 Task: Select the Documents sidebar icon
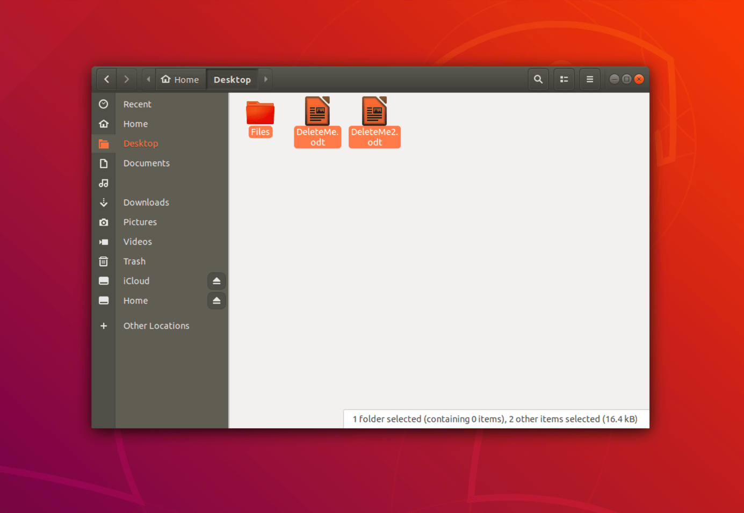coord(104,163)
